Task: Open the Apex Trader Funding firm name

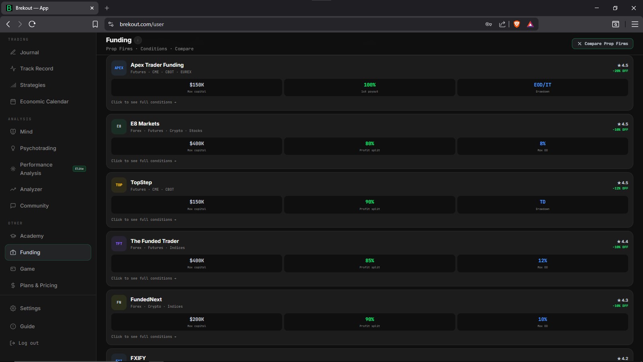Action: pyautogui.click(x=157, y=65)
